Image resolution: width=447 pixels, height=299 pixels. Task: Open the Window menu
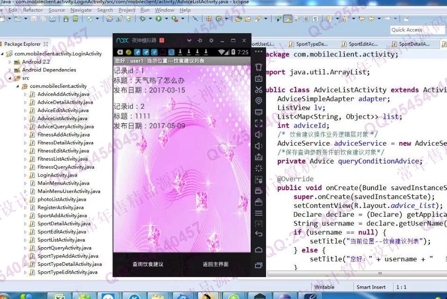[x=165, y=10]
